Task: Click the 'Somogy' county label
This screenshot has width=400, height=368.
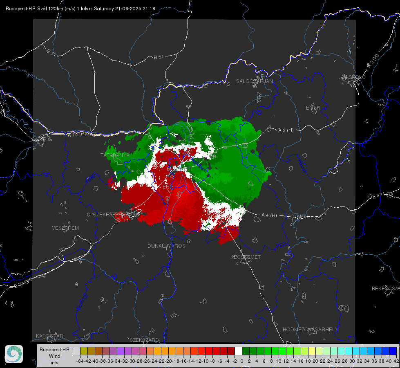Action: [x=82, y=302]
